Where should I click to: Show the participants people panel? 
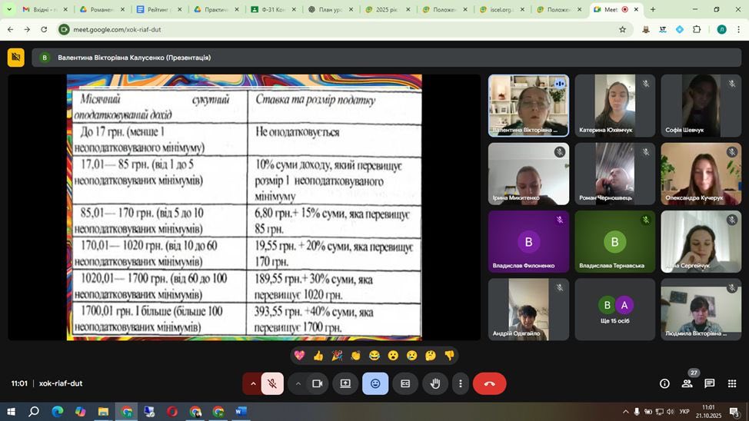pyautogui.click(x=687, y=383)
